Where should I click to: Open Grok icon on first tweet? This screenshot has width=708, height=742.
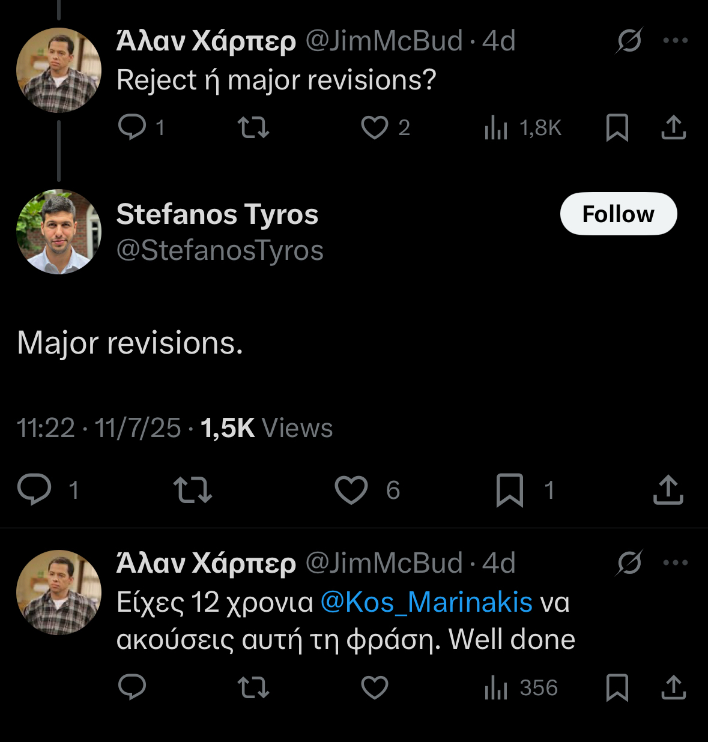(629, 41)
